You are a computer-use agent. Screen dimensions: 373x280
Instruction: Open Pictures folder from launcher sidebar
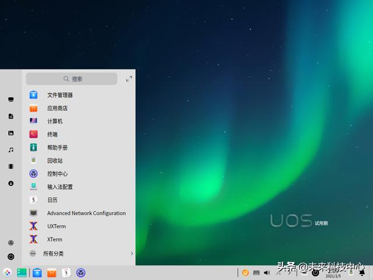click(x=10, y=133)
